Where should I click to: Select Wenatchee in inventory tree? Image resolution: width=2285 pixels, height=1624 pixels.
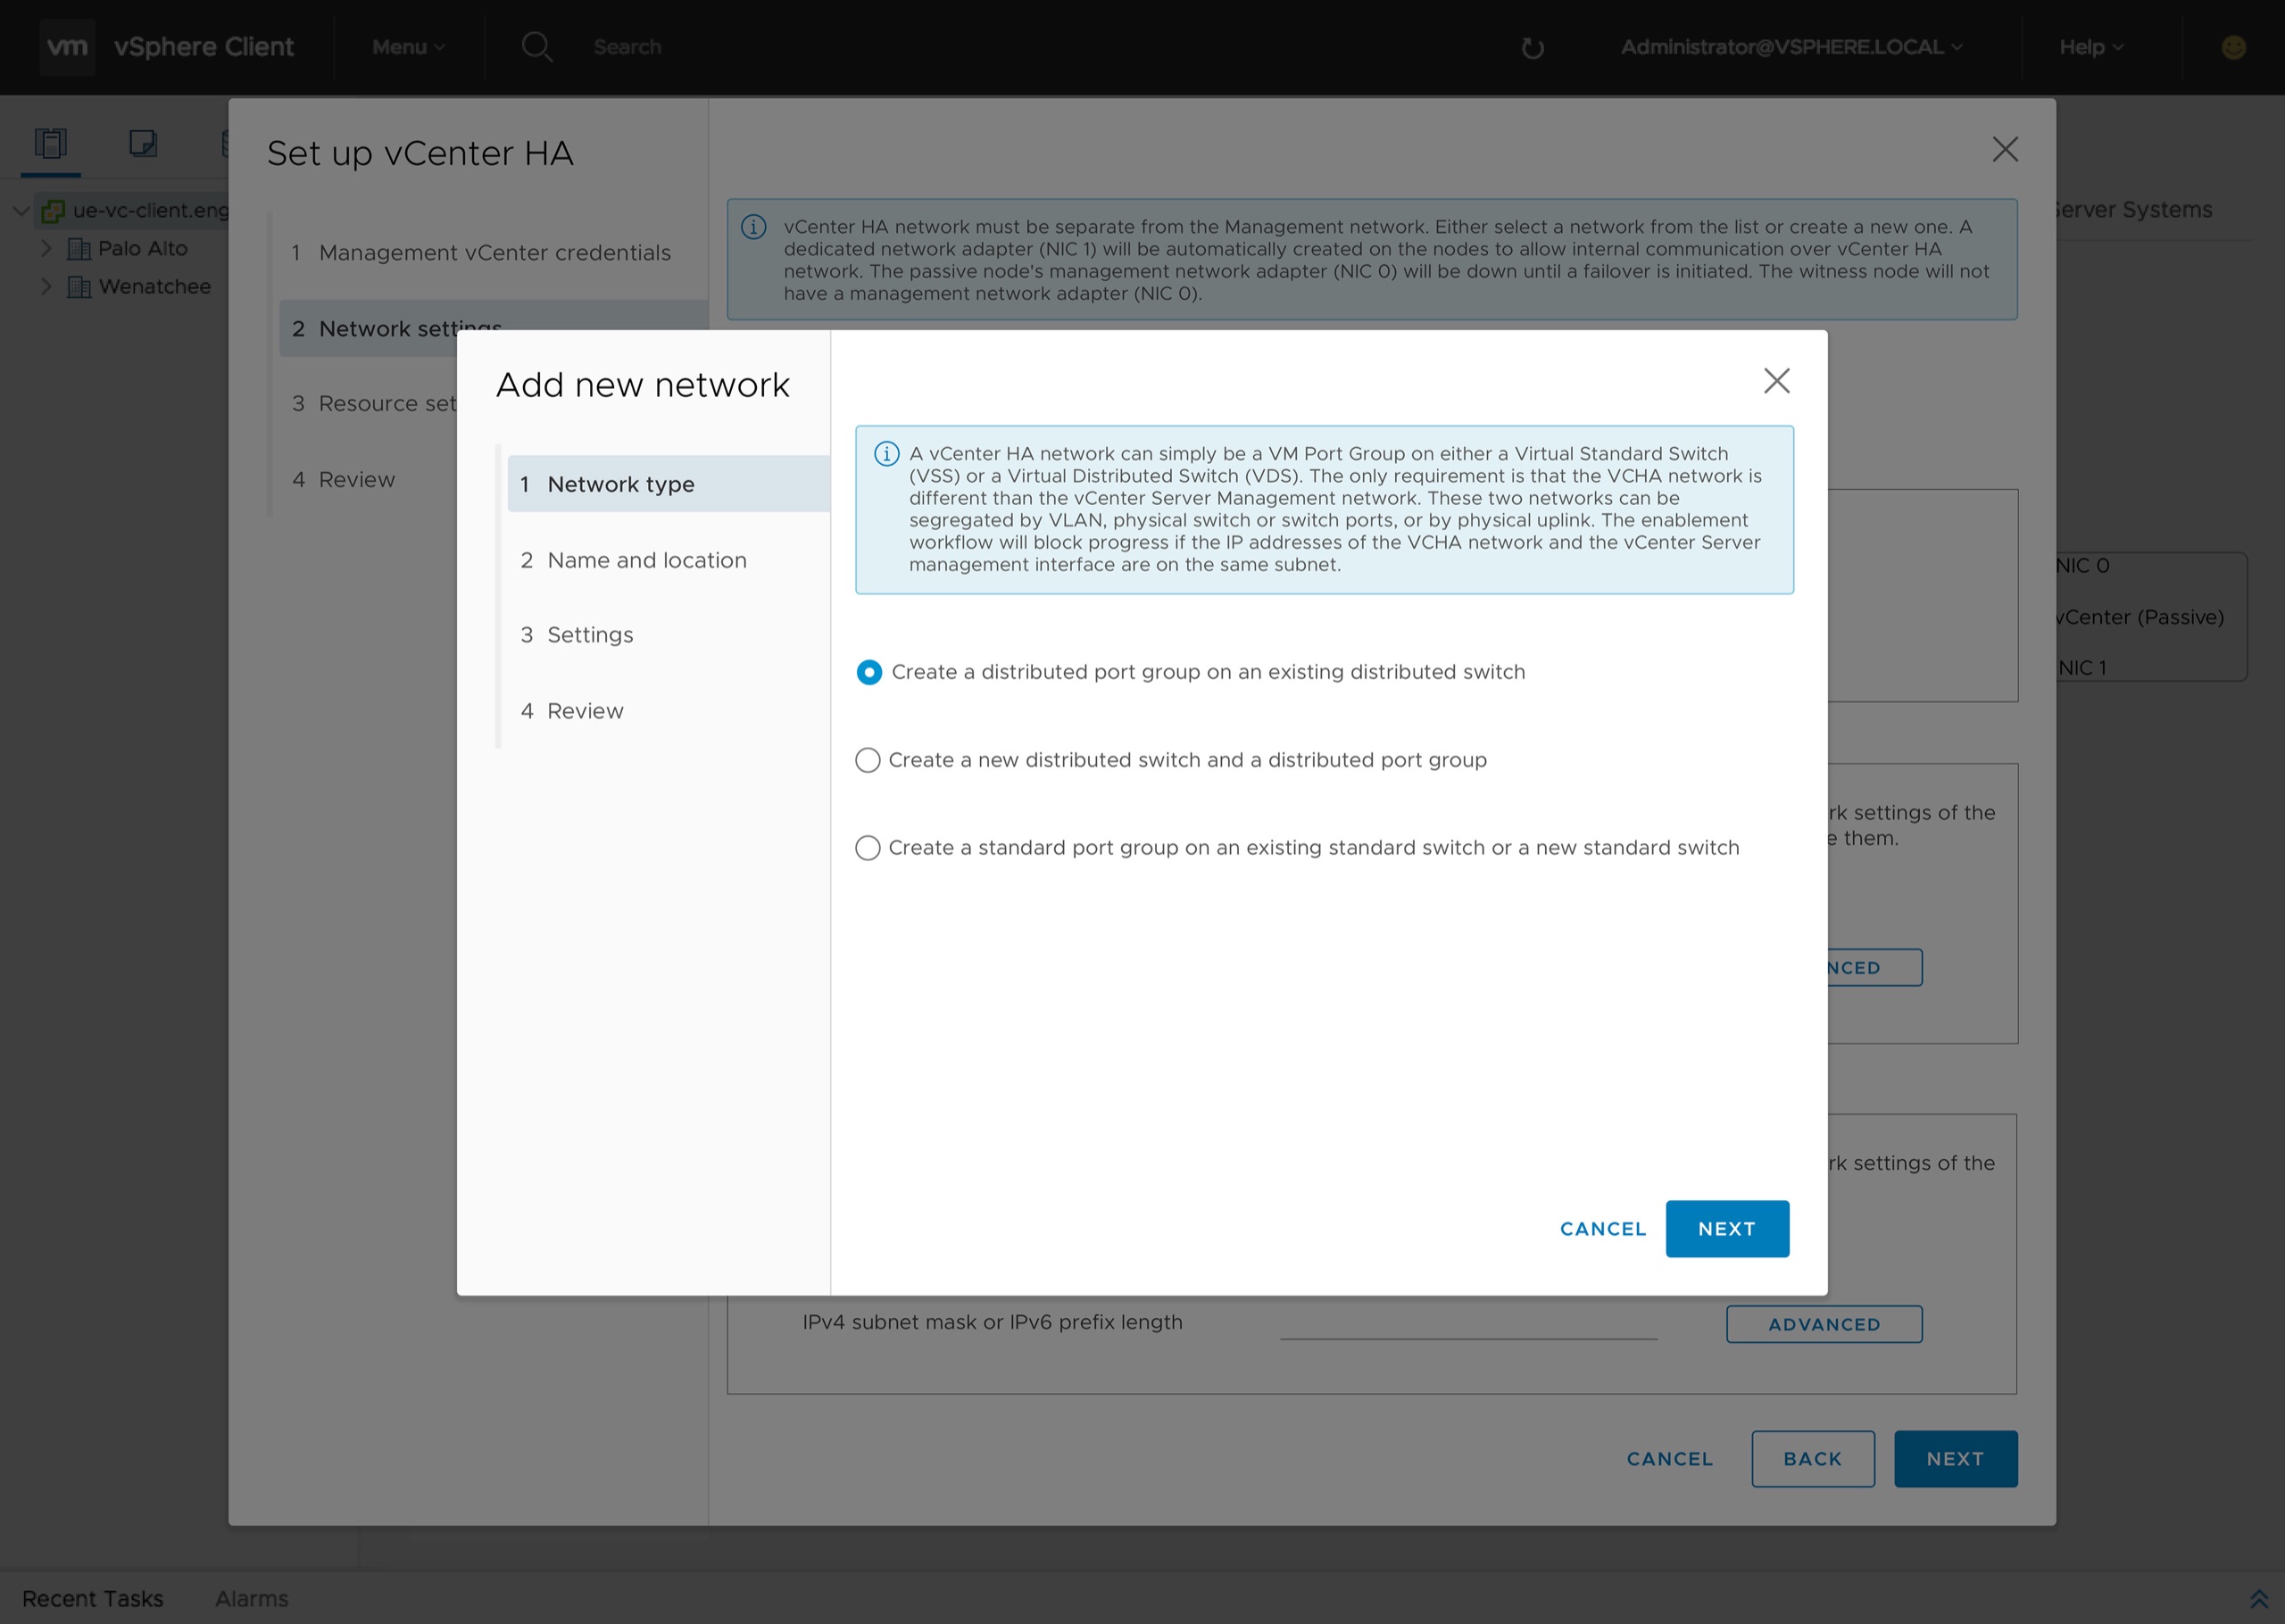pos(154,286)
